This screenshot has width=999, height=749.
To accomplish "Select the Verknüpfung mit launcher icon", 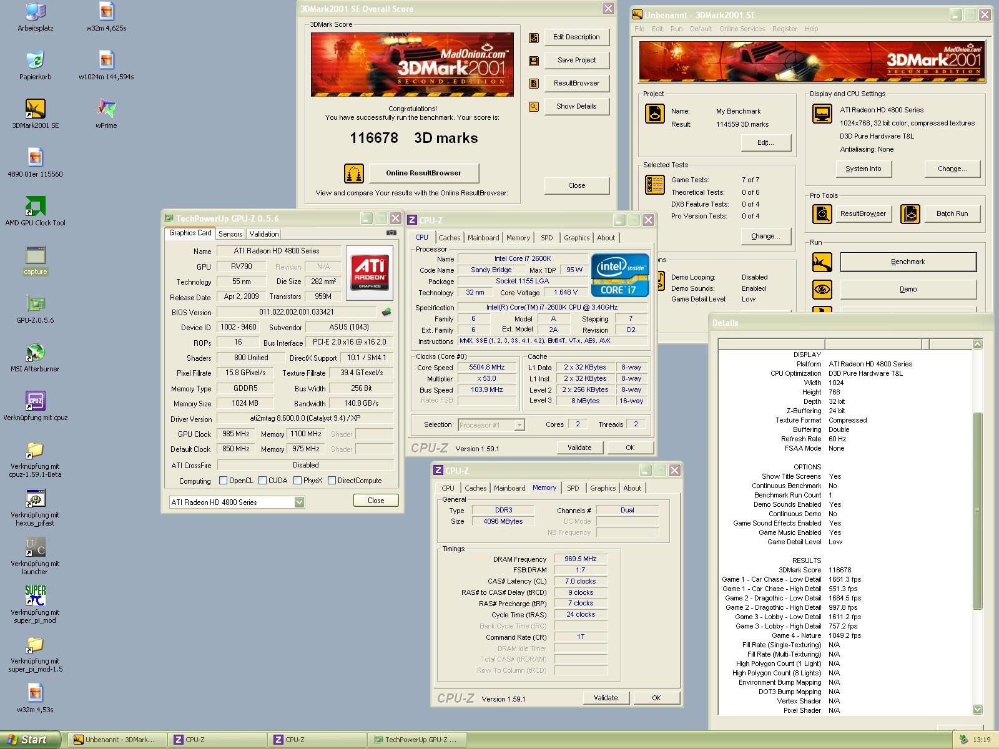I will click(36, 557).
